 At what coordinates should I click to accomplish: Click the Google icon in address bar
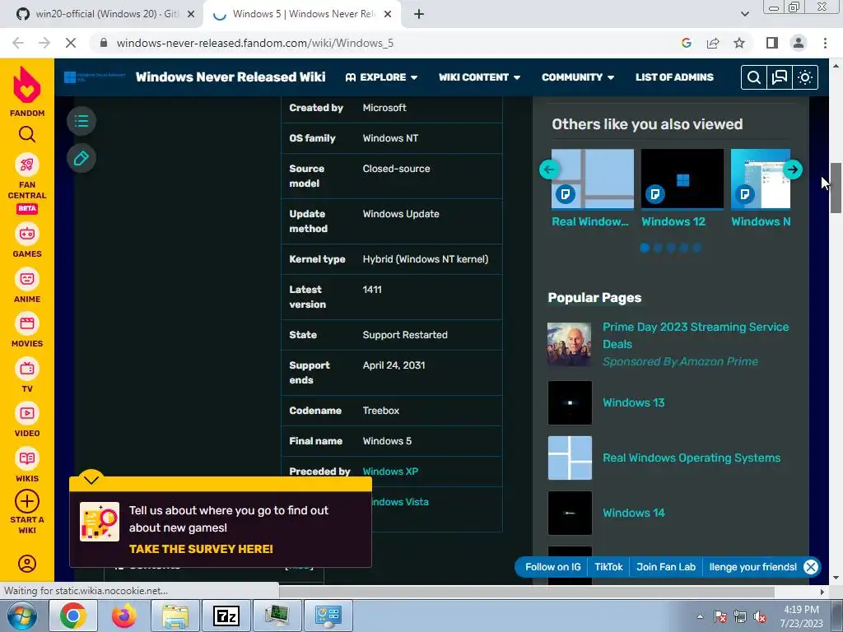pyautogui.click(x=686, y=43)
